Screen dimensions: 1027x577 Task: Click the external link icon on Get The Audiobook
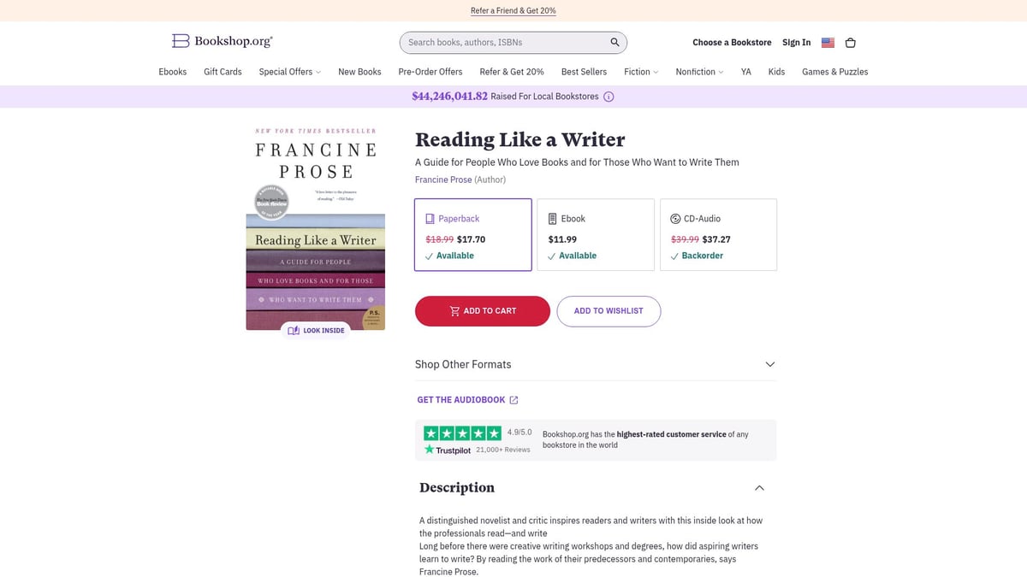pyautogui.click(x=513, y=398)
